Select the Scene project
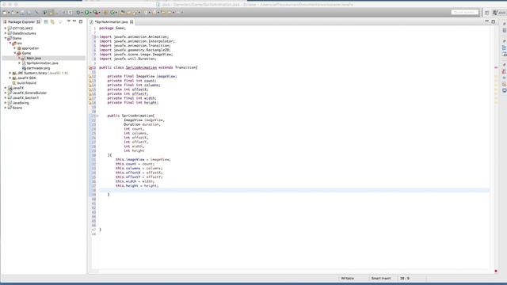This screenshot has height=285, width=507. click(x=17, y=108)
